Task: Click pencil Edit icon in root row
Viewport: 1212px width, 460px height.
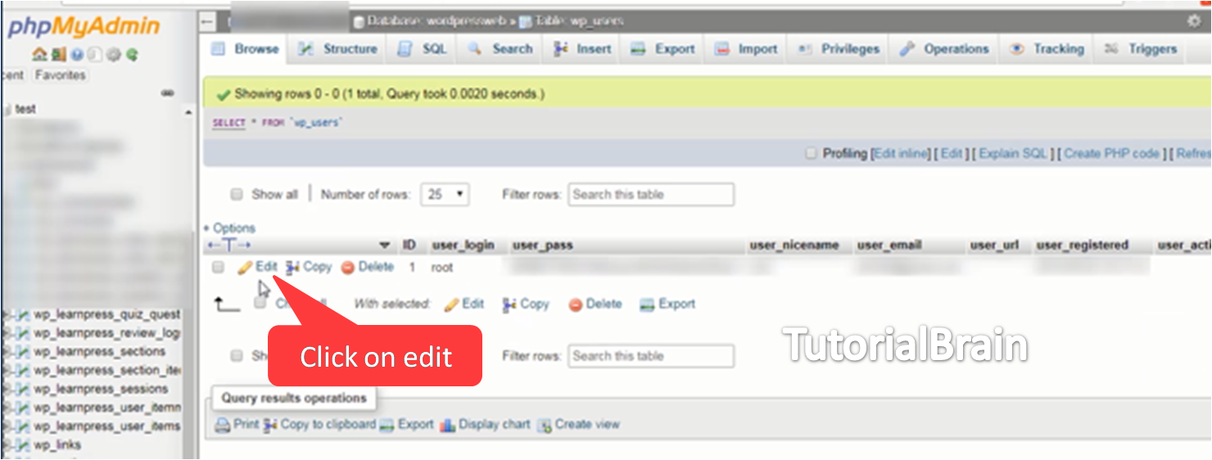Action: (x=244, y=268)
